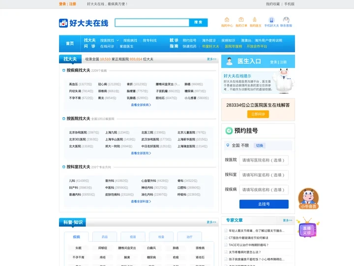354x266 pixels.
Task: Click square bullet icon beside 按医院找大夫
Action: point(63,119)
